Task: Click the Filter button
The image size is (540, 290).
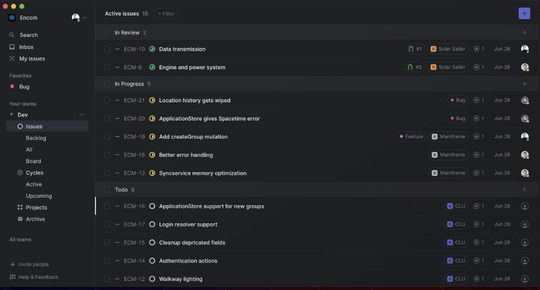Action: point(166,13)
